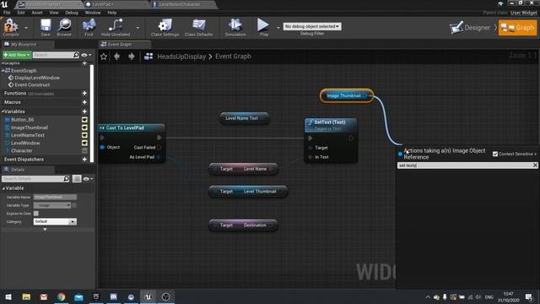
Task: Open Variable Type dropdown
Action: click(x=52, y=205)
